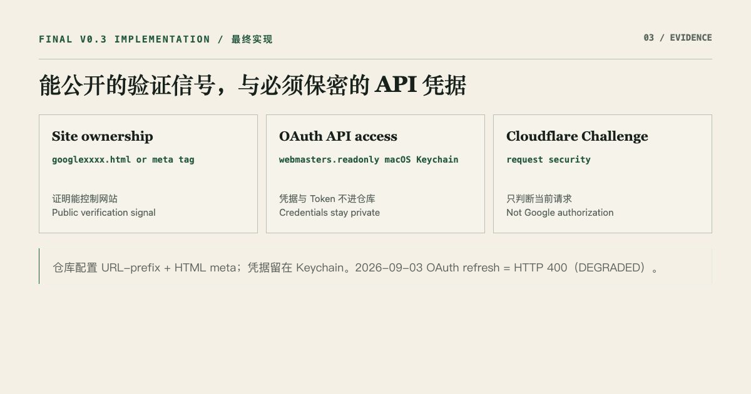751x394 pixels.
Task: Click the '03 / EVIDENCE' page label
Action: (x=678, y=38)
